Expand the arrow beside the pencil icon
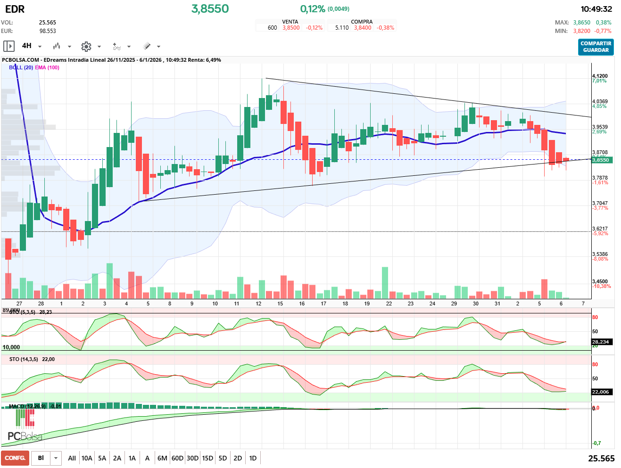The width and height of the screenshot is (621, 468). pyautogui.click(x=158, y=47)
